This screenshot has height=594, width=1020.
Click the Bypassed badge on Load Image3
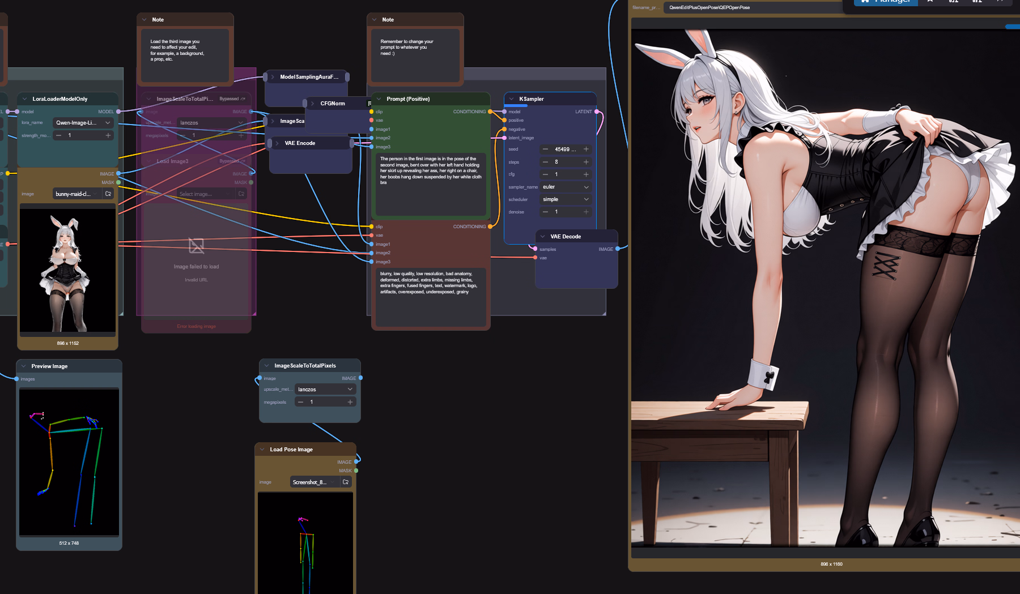click(232, 161)
